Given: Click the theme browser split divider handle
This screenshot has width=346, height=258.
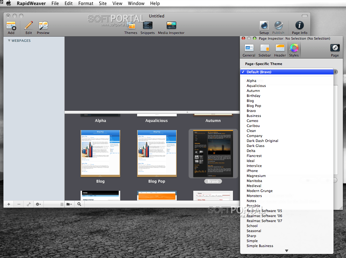Looking at the screenshot, I should click(x=187, y=112).
